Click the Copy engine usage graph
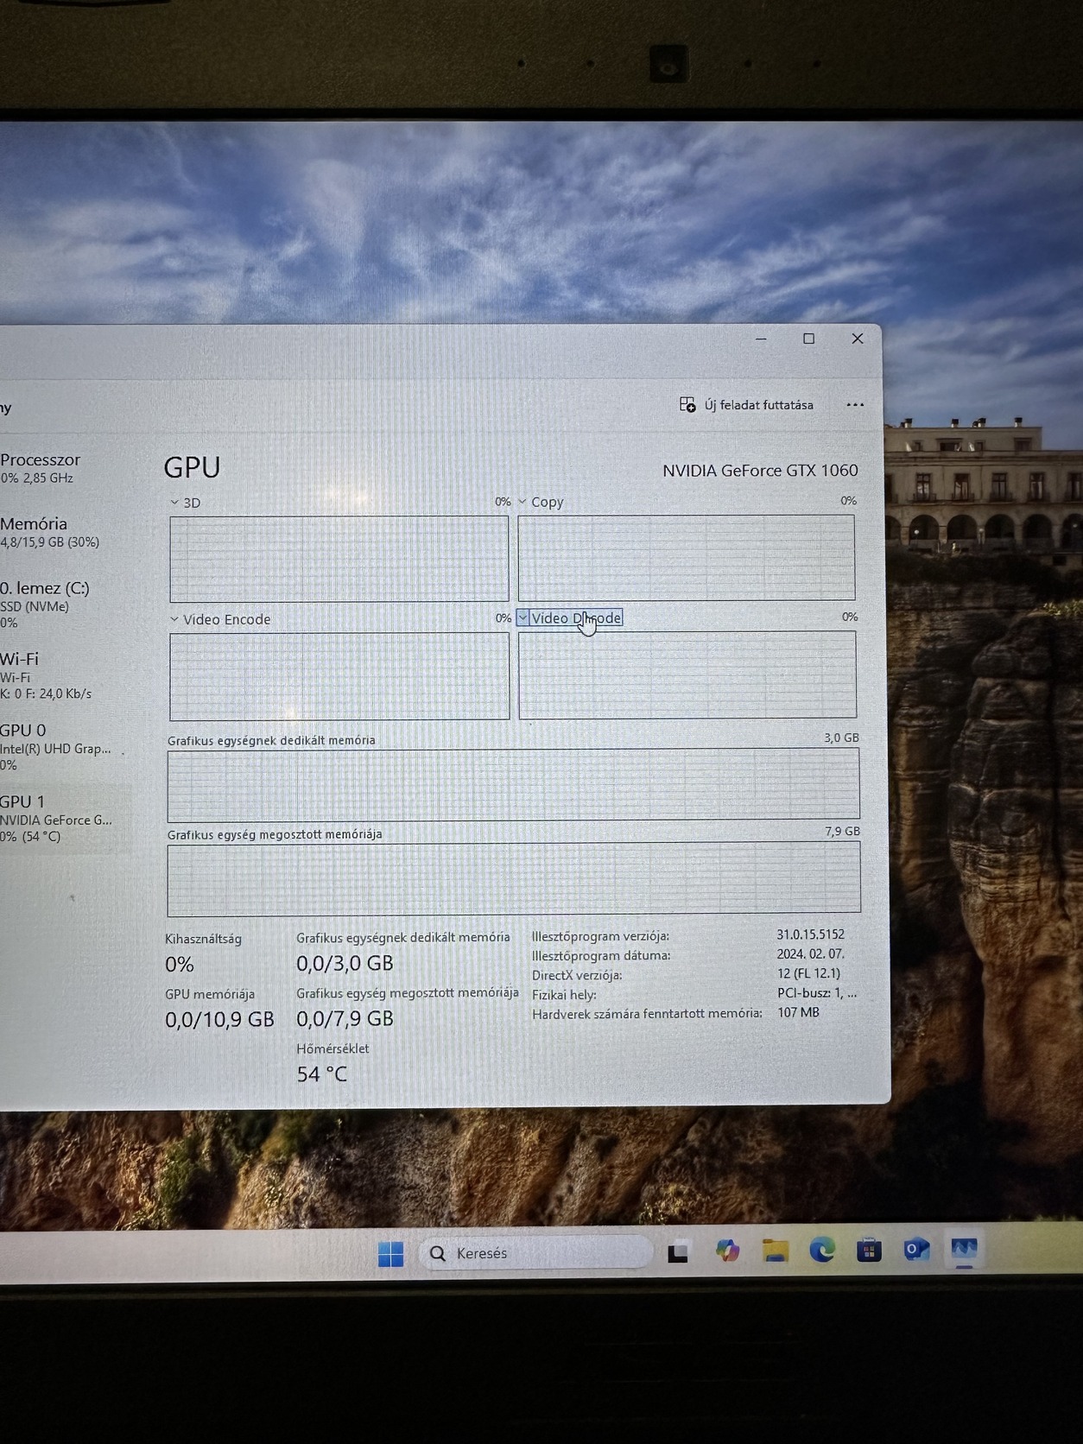Viewport: 1083px width, 1444px height. click(687, 557)
